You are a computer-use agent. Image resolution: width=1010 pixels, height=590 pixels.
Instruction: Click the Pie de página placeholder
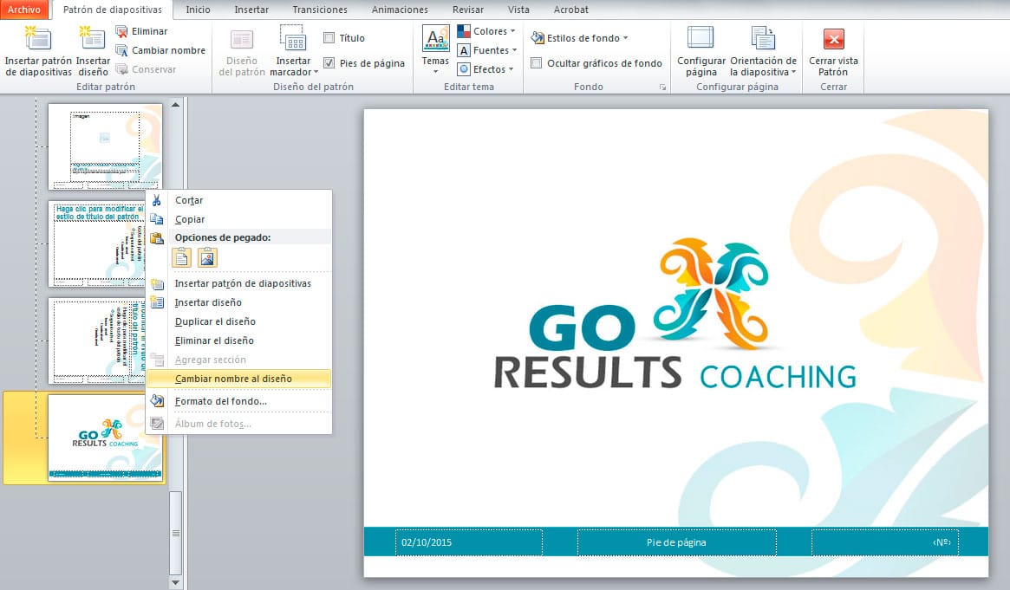point(676,541)
